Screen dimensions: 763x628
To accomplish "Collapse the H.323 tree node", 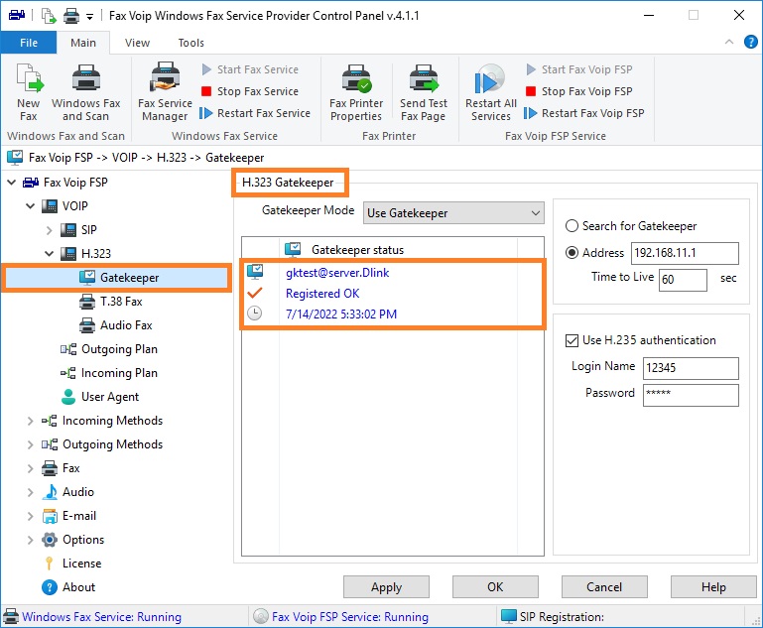I will 50,254.
